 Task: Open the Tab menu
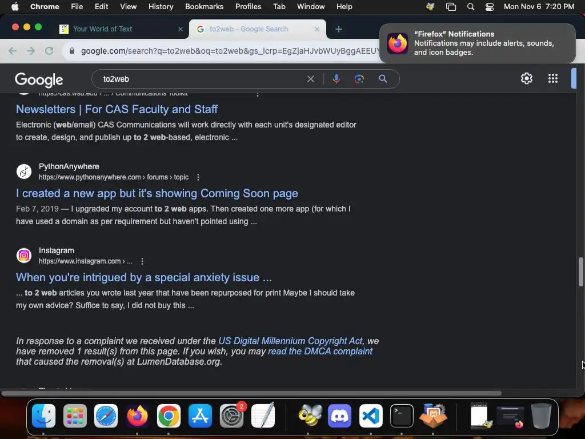click(x=279, y=6)
